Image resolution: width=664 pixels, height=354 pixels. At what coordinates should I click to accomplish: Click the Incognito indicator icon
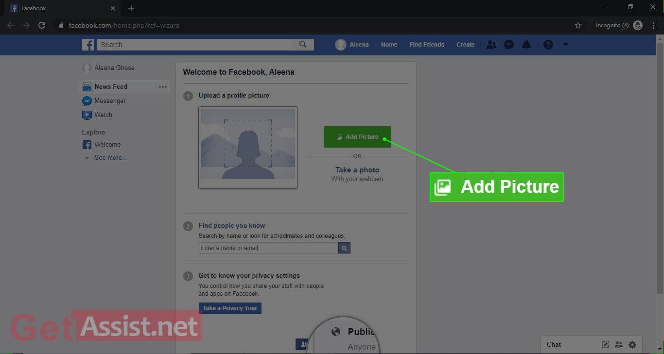638,25
